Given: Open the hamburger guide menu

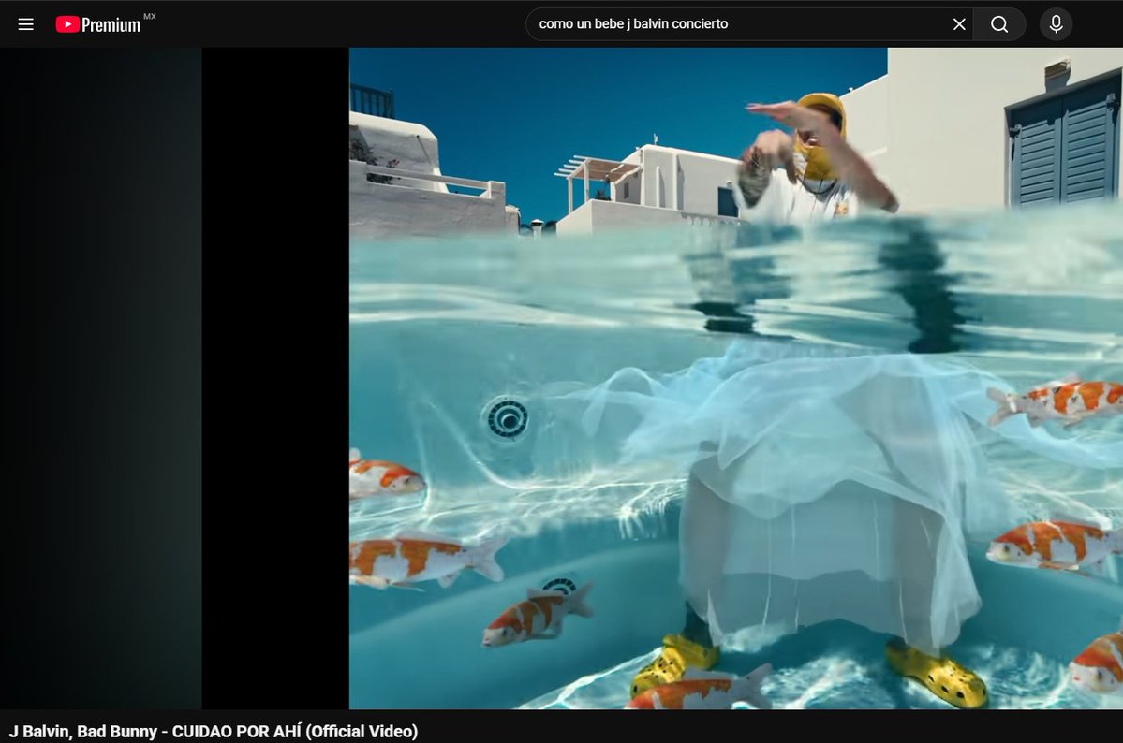Looking at the screenshot, I should pyautogui.click(x=26, y=24).
